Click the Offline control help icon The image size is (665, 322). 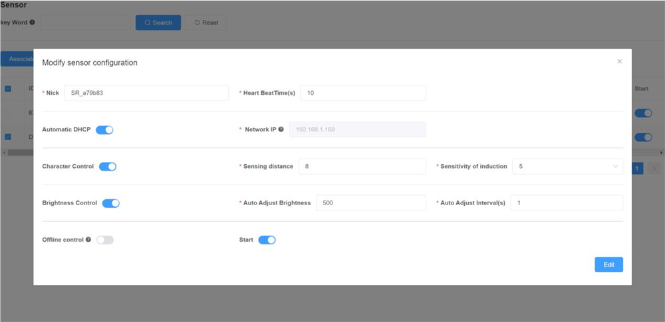click(88, 240)
